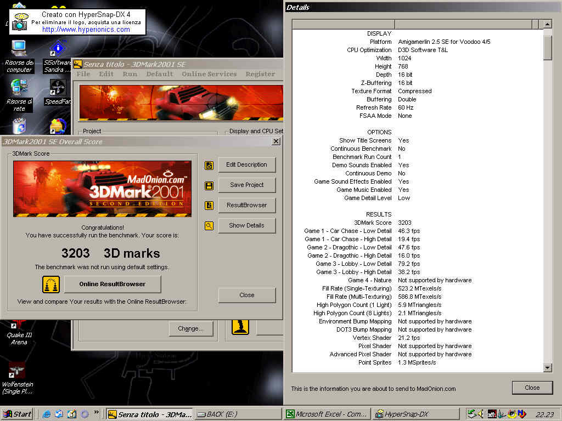This screenshot has height=421, width=562.
Task: Switch to the BACK (E:) taskbar window
Action: 237,414
